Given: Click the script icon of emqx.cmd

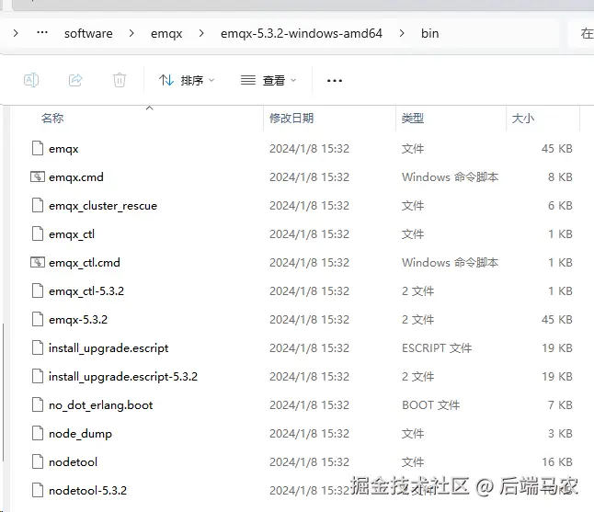Looking at the screenshot, I should pyautogui.click(x=38, y=176).
